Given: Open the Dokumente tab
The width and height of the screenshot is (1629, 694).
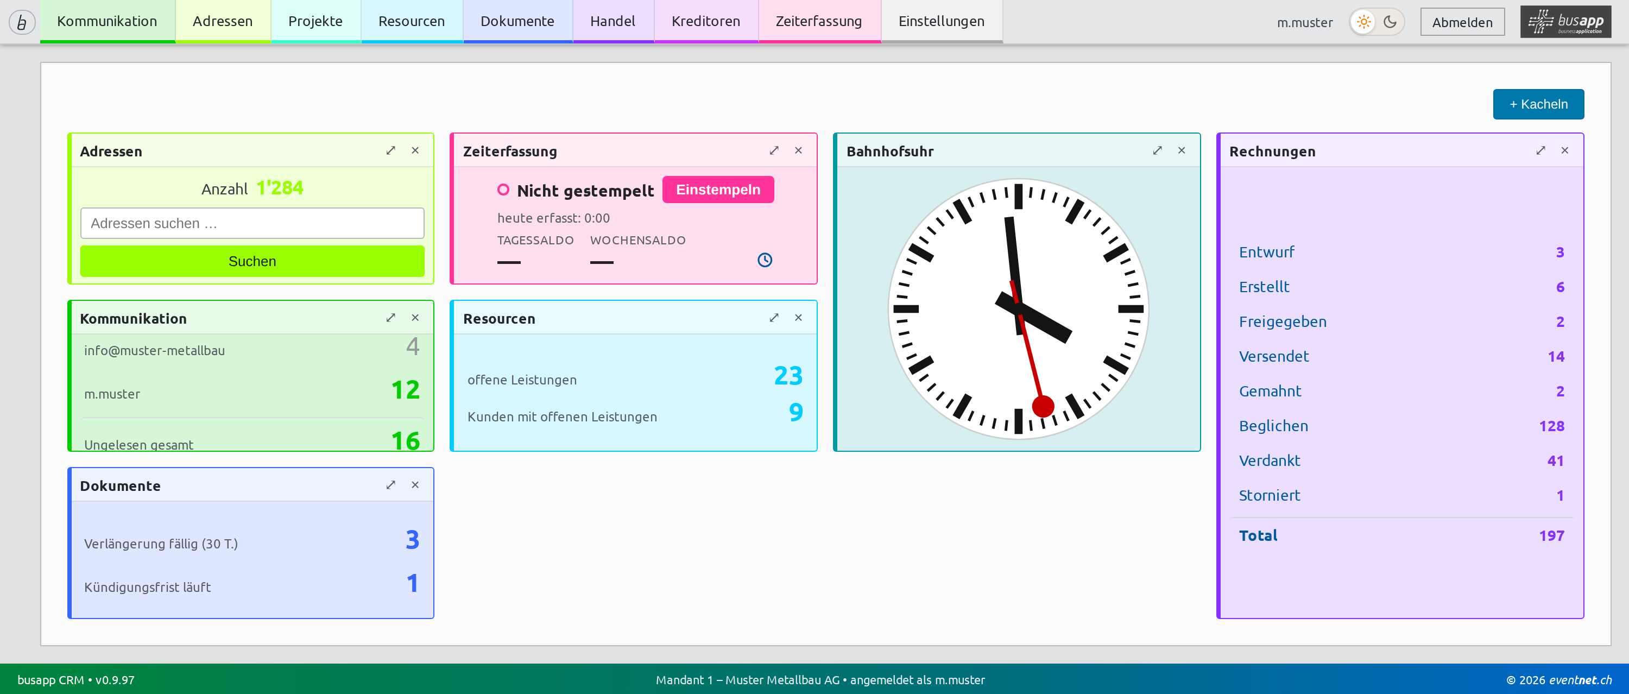Looking at the screenshot, I should tap(517, 22).
